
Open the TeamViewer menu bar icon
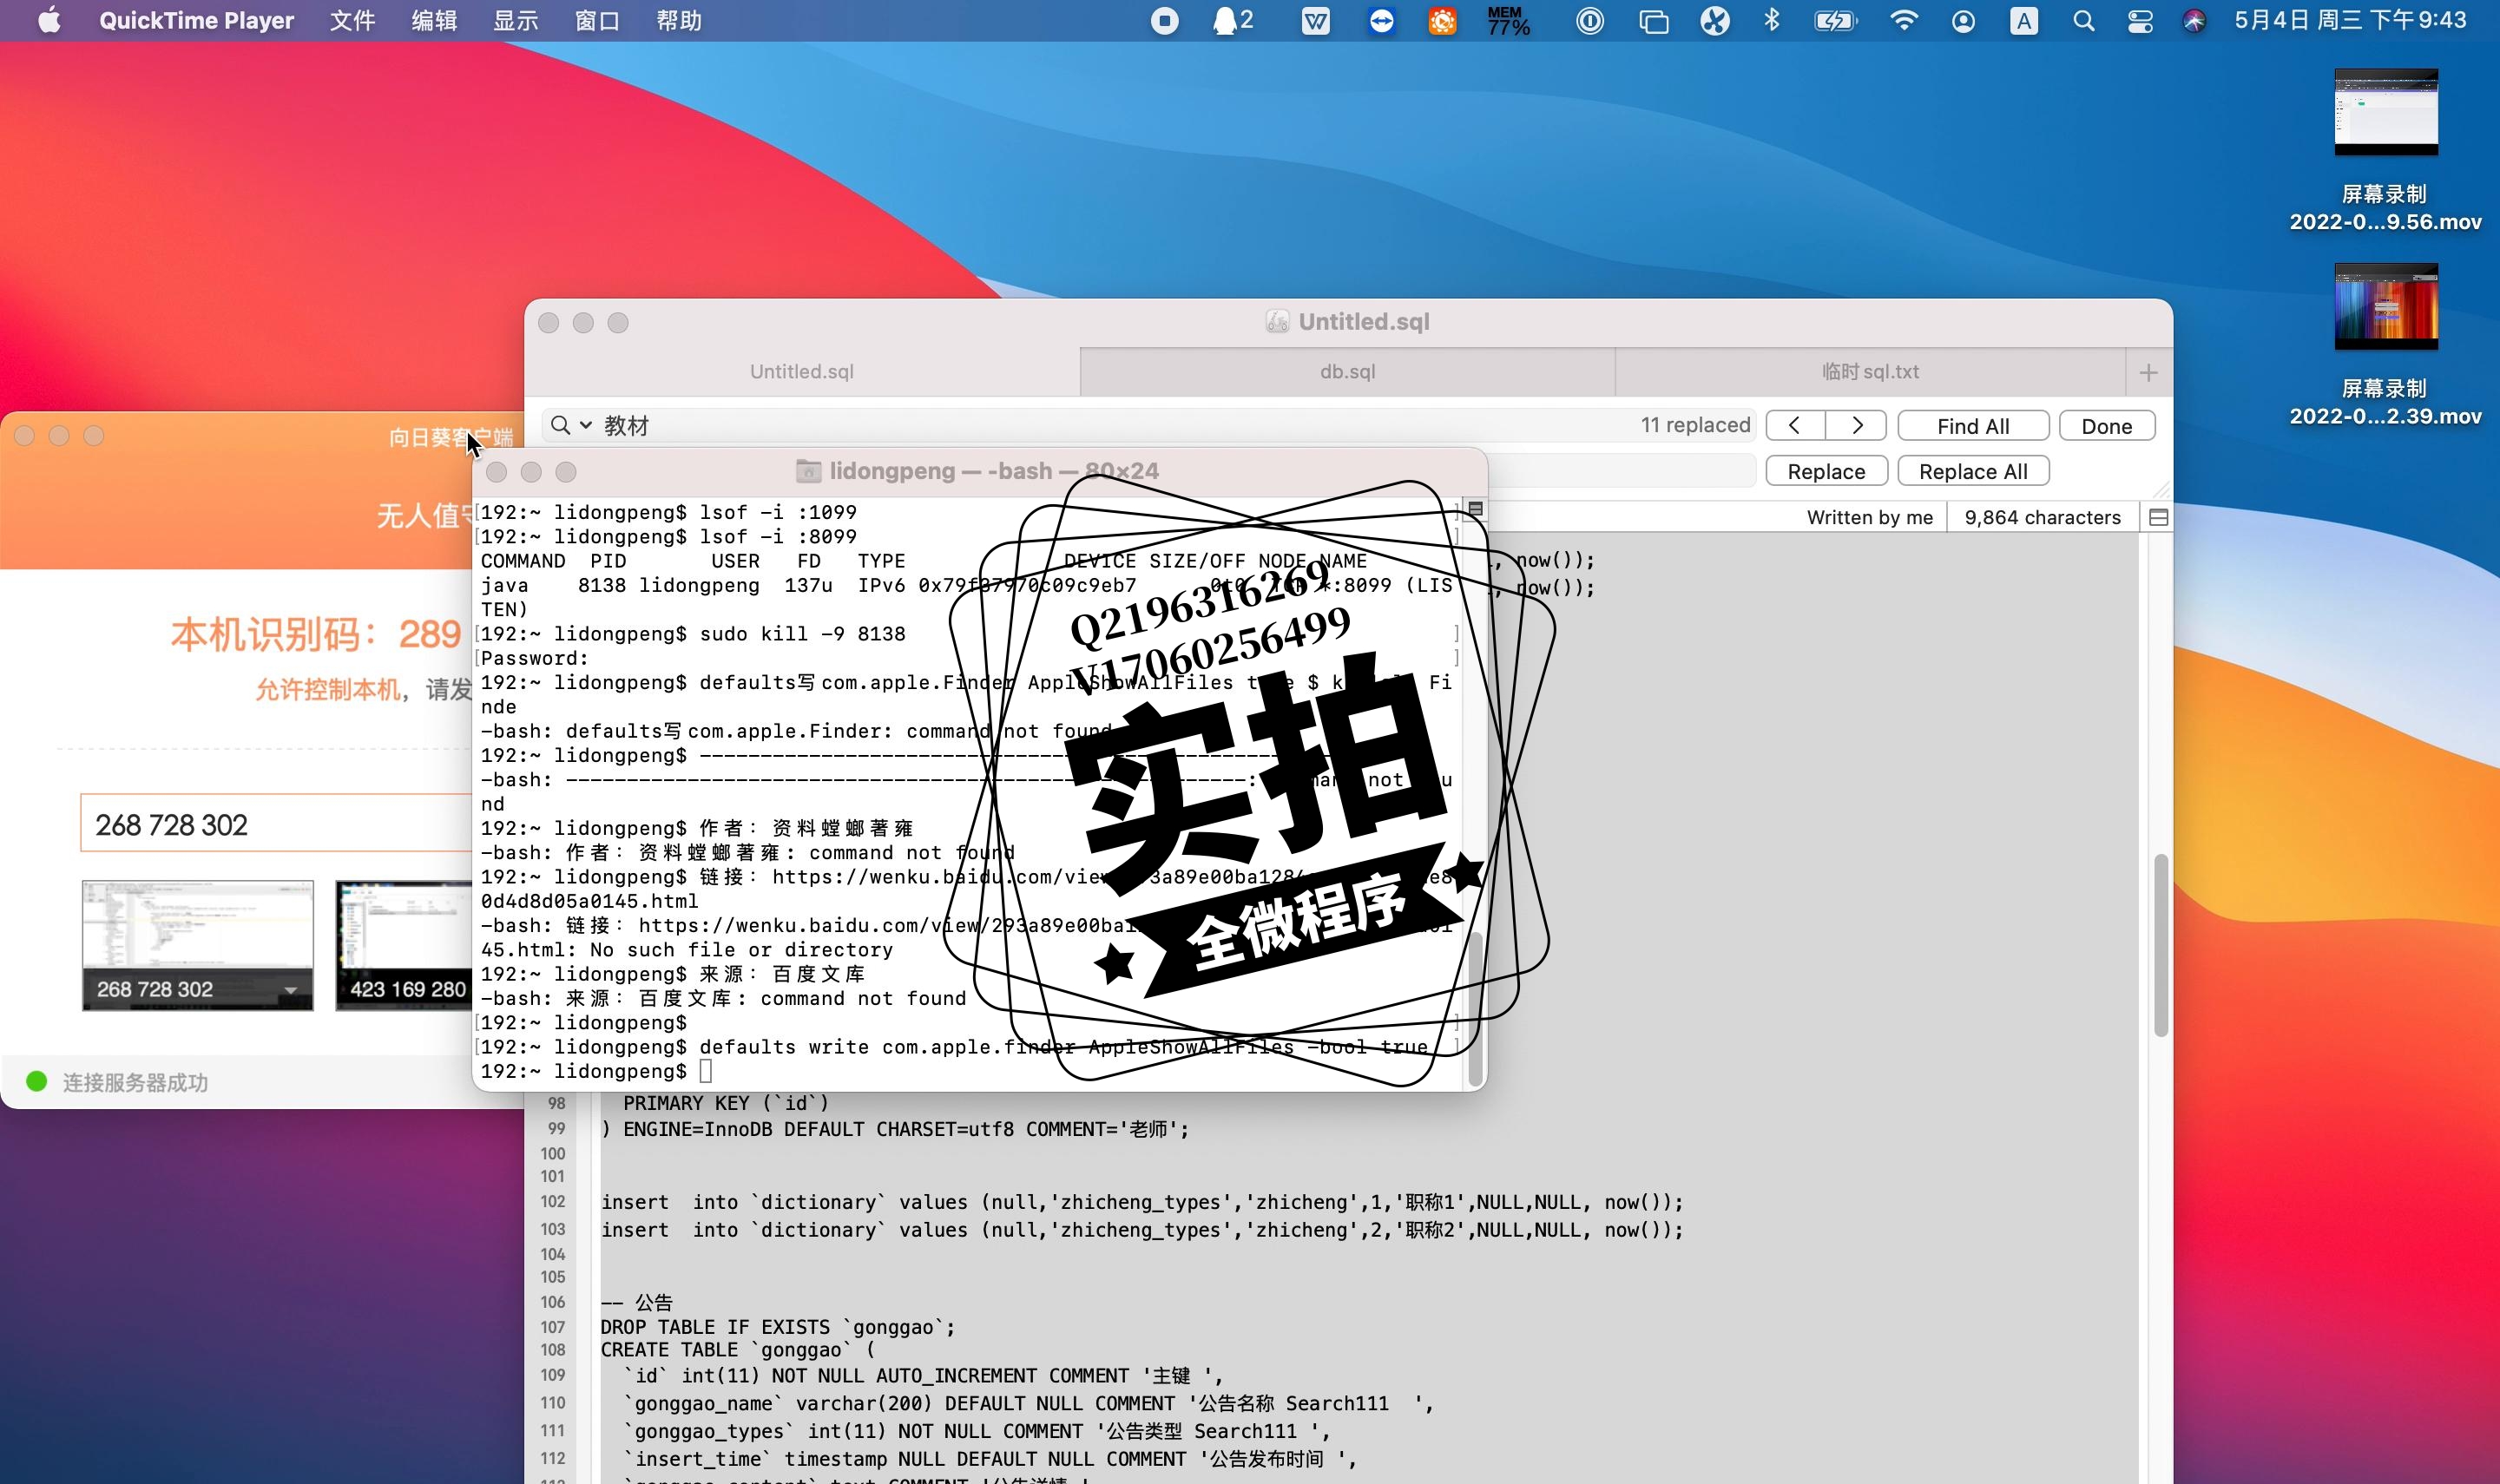click(1381, 21)
